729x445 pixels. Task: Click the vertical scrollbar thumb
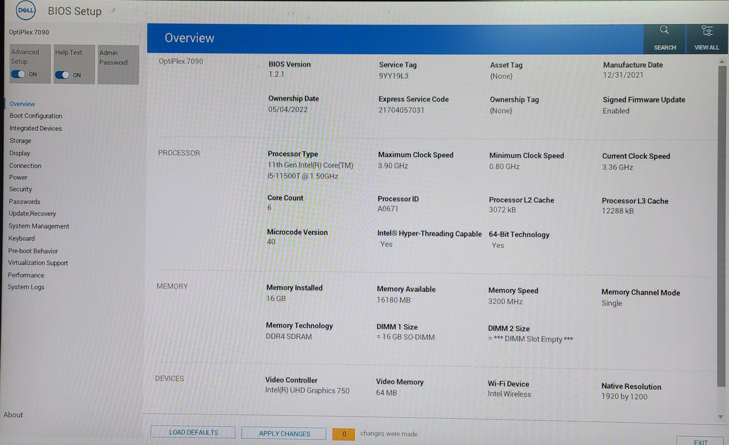click(x=721, y=226)
